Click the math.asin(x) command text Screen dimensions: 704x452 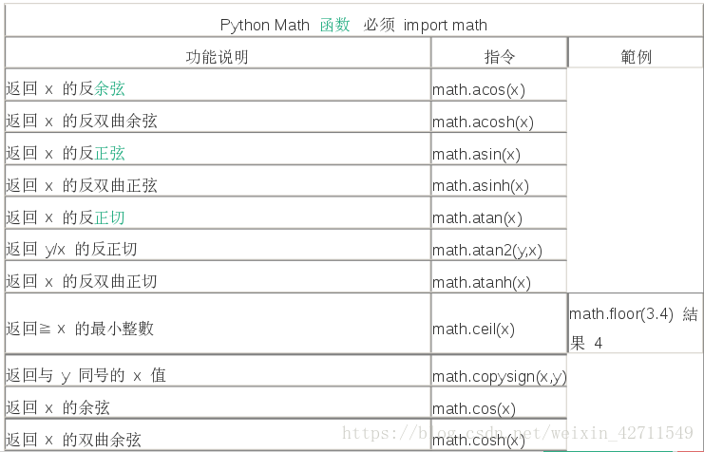point(476,155)
